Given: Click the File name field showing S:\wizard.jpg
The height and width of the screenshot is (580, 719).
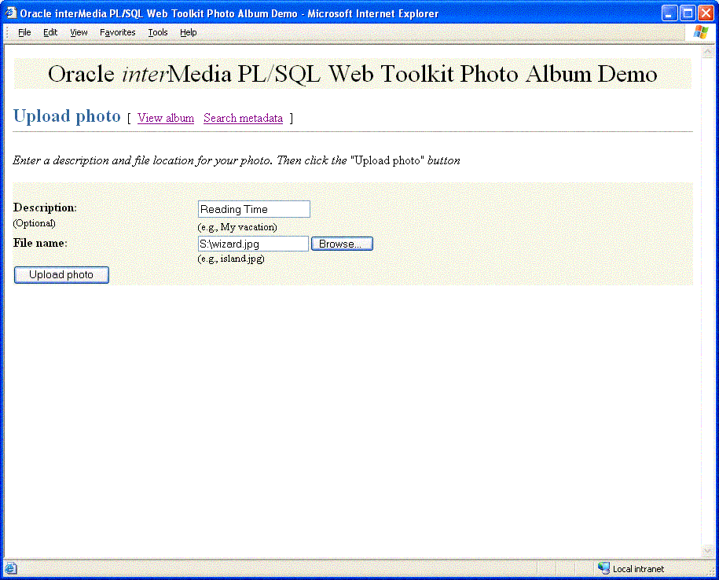Looking at the screenshot, I should click(x=253, y=244).
